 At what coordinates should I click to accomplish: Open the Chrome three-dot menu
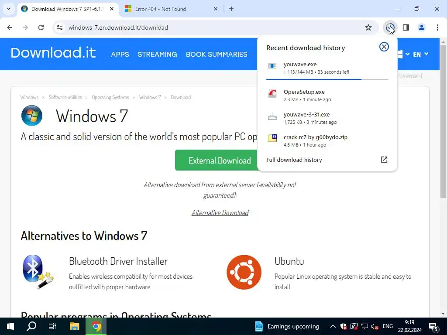pos(437,27)
